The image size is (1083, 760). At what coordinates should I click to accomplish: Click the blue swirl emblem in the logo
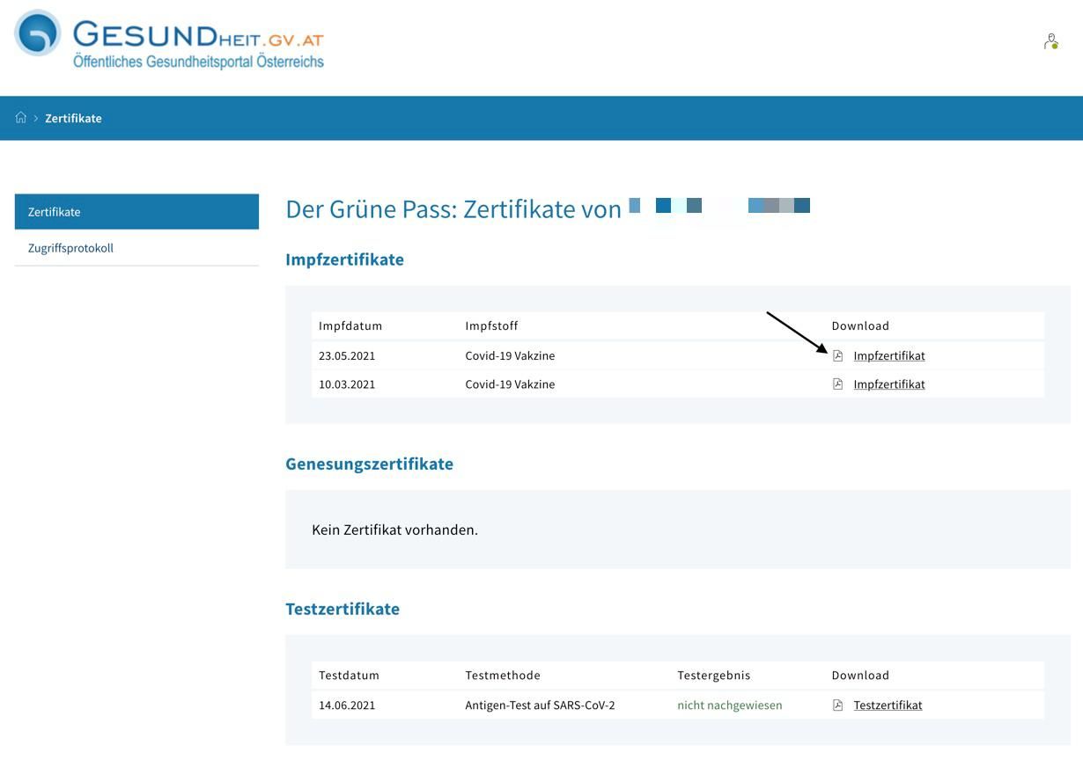(x=36, y=36)
